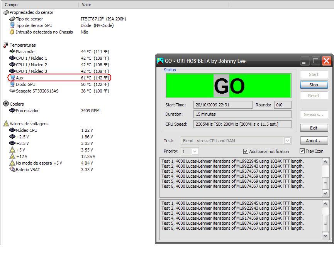334x254 pixels.
Task: Click the CPU Speed field in ORTHOS
Action: point(242,124)
